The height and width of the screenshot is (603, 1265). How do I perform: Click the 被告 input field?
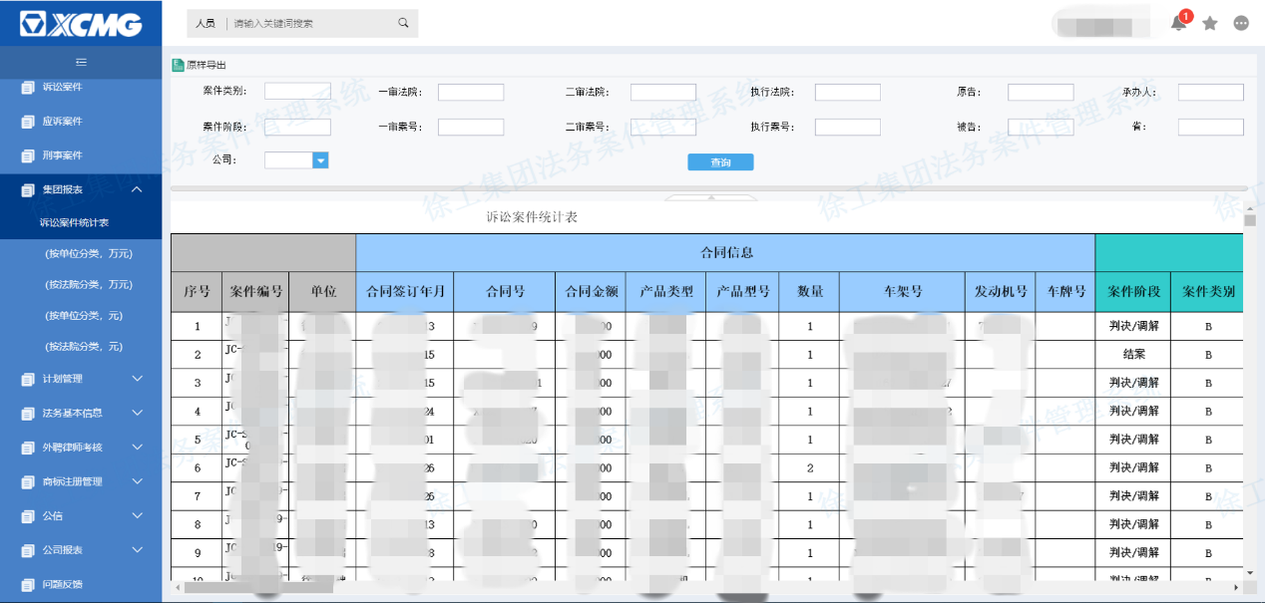(1041, 127)
